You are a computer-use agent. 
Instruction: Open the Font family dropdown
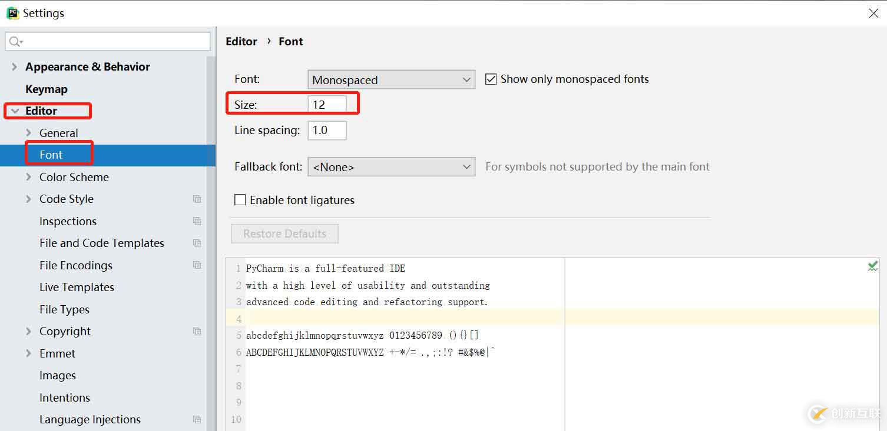(391, 79)
